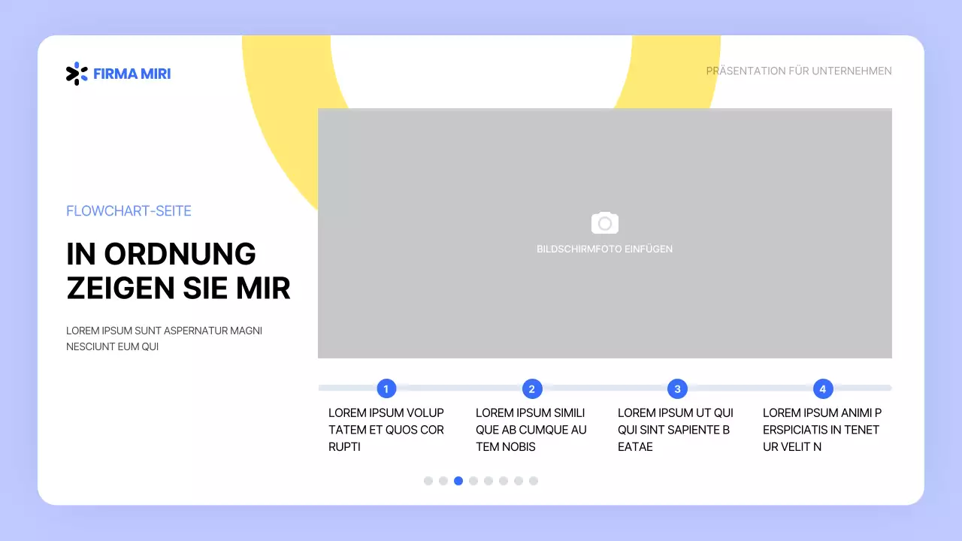Select the active third pagination dot
Viewport: 962px width, 541px height.
(458, 480)
